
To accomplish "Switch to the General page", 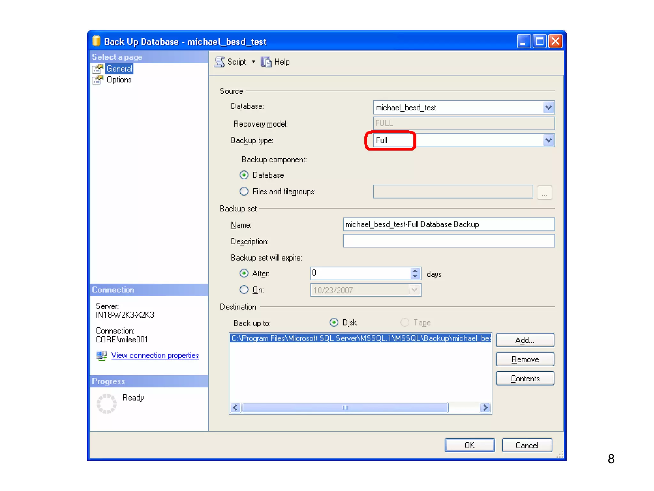I will pyautogui.click(x=119, y=69).
